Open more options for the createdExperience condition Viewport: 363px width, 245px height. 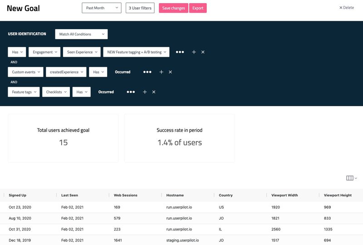147,72
